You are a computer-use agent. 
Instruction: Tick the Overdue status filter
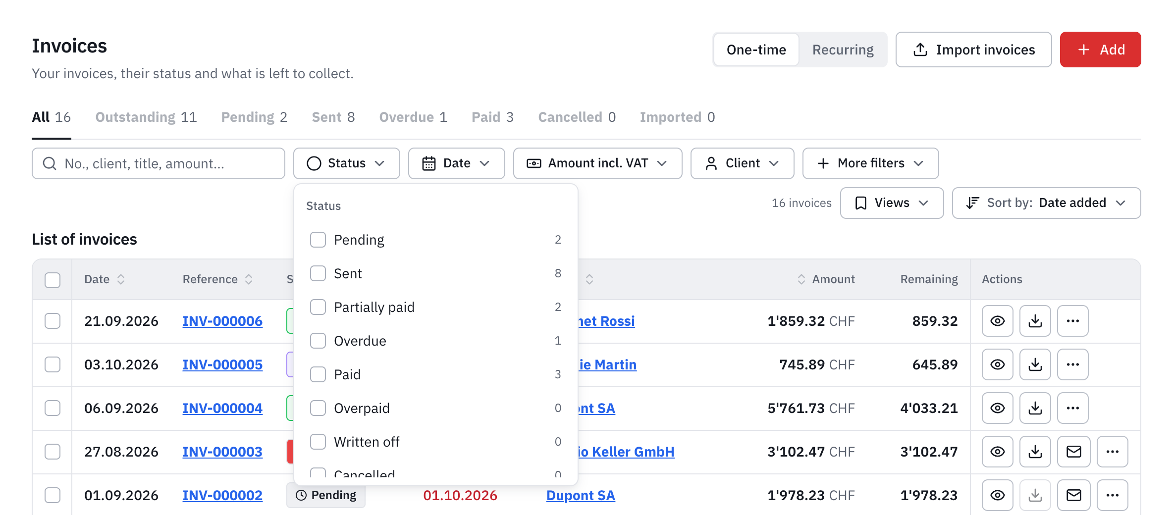click(318, 341)
